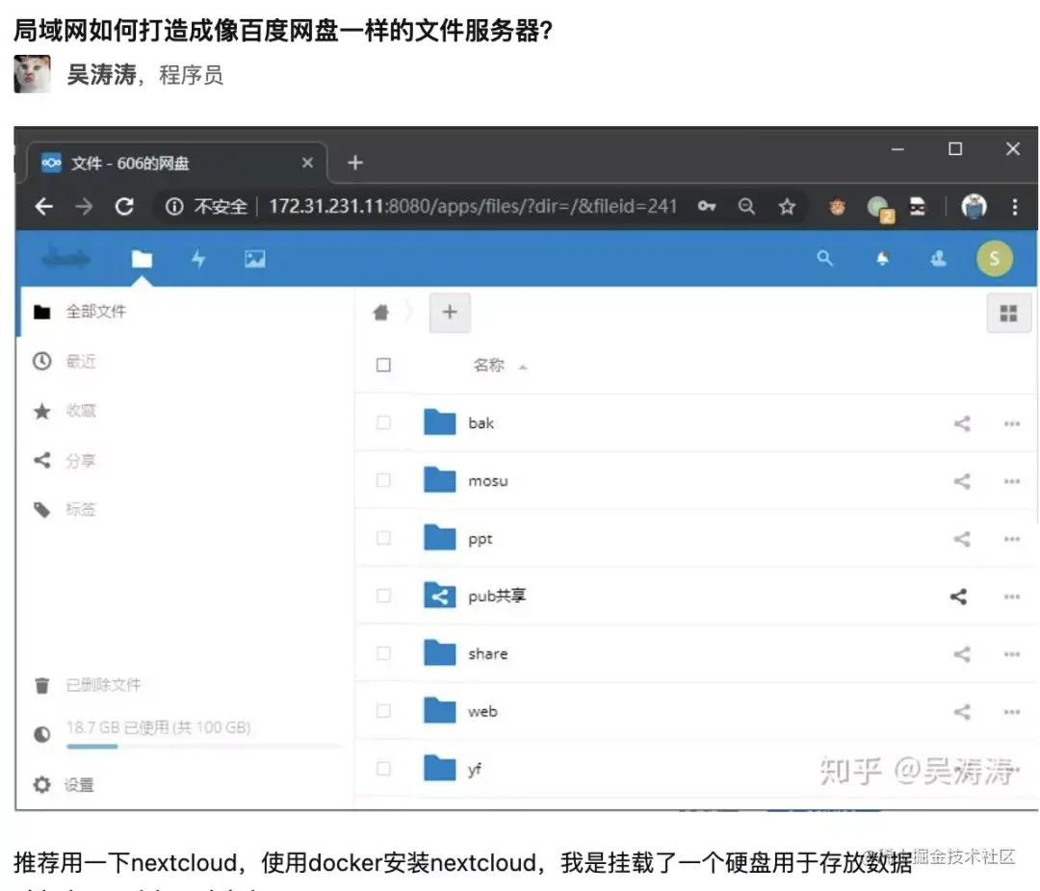Screen dimensions: 1040x891
Task: Click the 不安全 site info indicator
Action: pos(206,207)
